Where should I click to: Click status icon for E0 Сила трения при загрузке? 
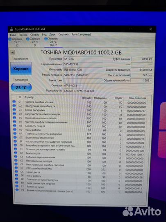click(17, 183)
